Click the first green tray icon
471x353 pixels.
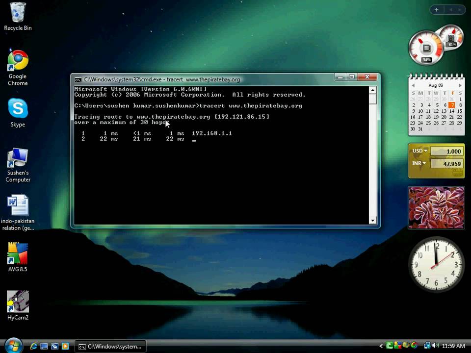coord(390,346)
